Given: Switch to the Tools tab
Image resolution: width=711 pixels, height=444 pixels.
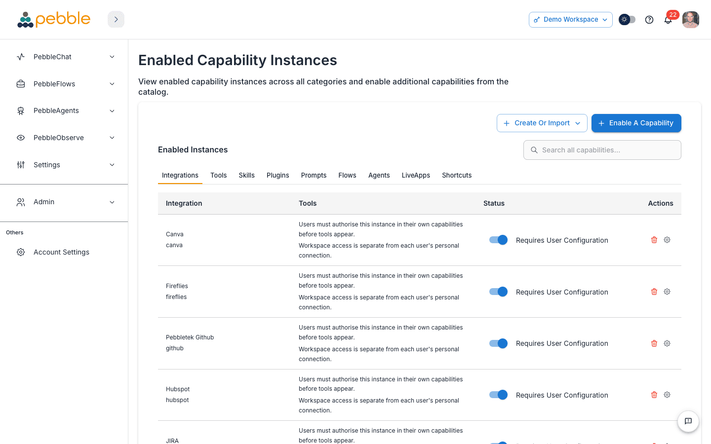Looking at the screenshot, I should point(219,175).
